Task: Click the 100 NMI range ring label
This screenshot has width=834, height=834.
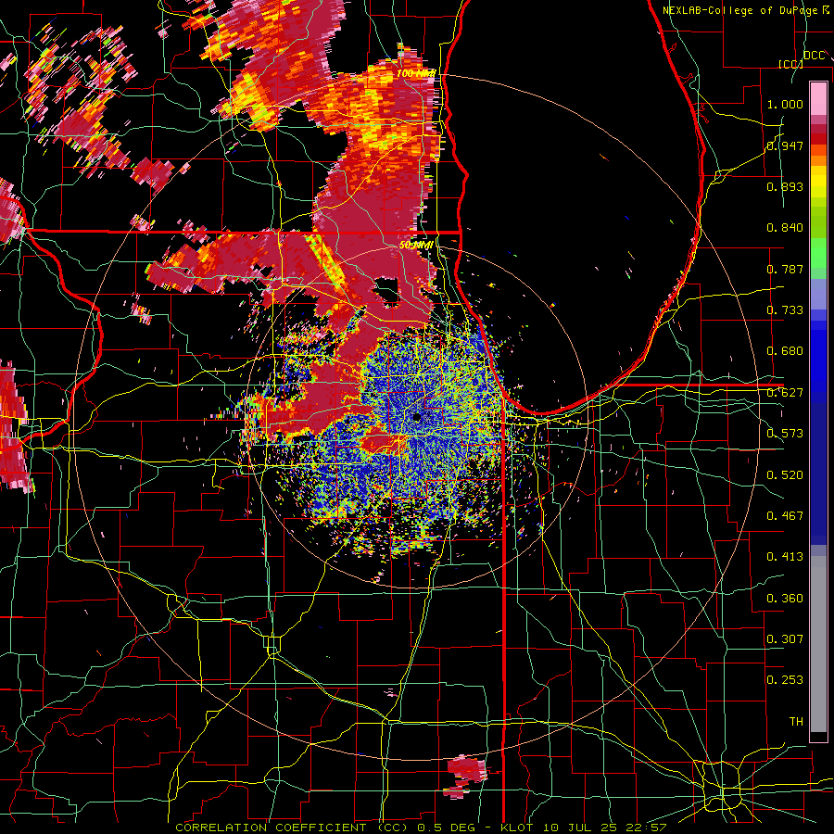Action: coord(416,73)
